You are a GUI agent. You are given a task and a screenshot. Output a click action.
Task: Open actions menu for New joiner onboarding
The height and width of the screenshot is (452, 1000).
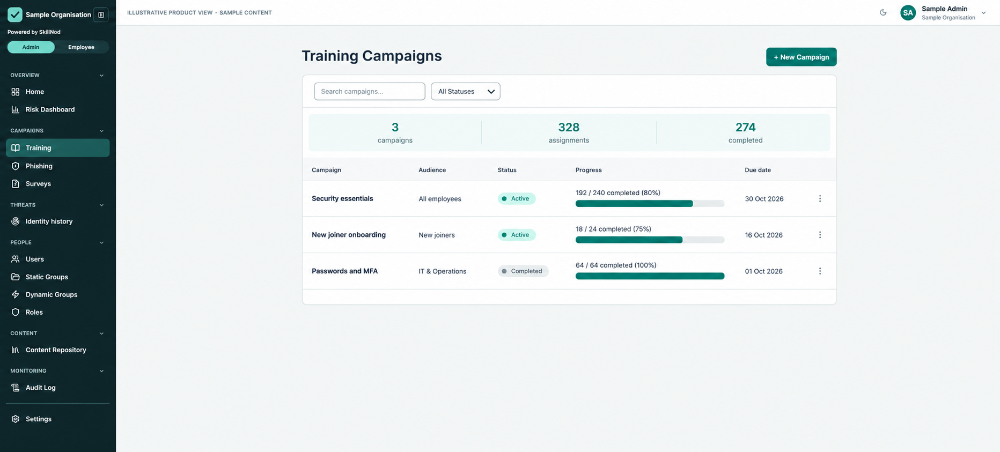[x=820, y=235]
